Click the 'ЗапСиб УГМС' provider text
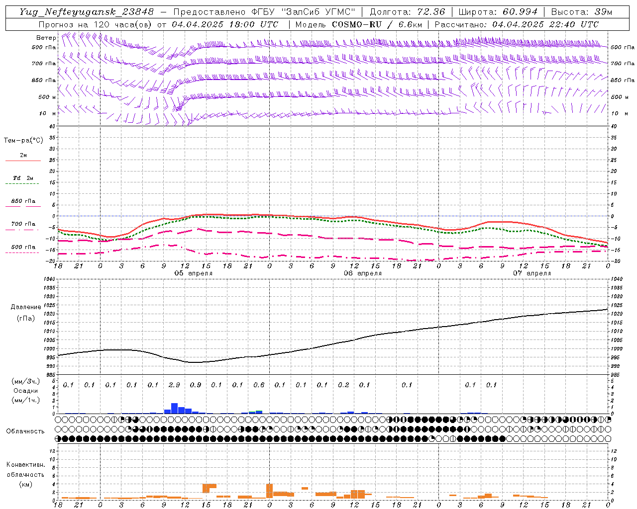637x509 pixels. coord(318,12)
